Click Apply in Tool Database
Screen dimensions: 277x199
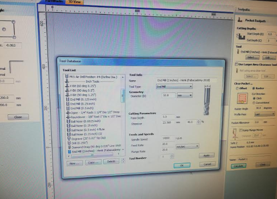(x=206, y=155)
